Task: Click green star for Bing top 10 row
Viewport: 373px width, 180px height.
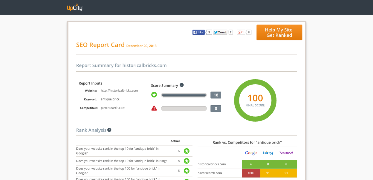Action: point(186,161)
